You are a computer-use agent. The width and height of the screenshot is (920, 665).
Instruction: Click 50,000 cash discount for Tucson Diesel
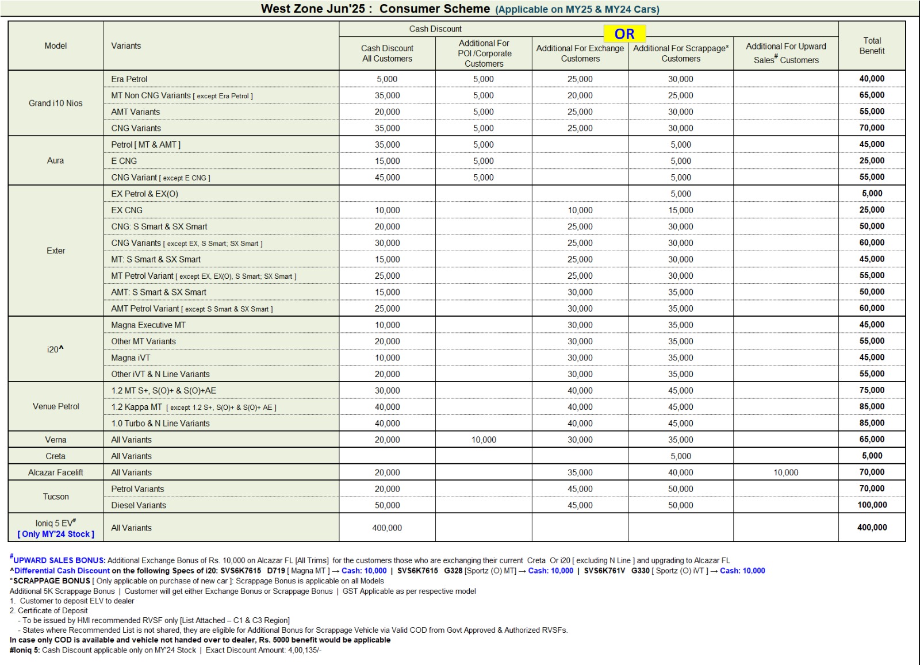pos(387,505)
